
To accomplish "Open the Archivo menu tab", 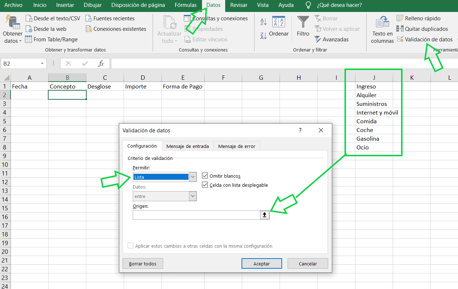I will [x=13, y=5].
